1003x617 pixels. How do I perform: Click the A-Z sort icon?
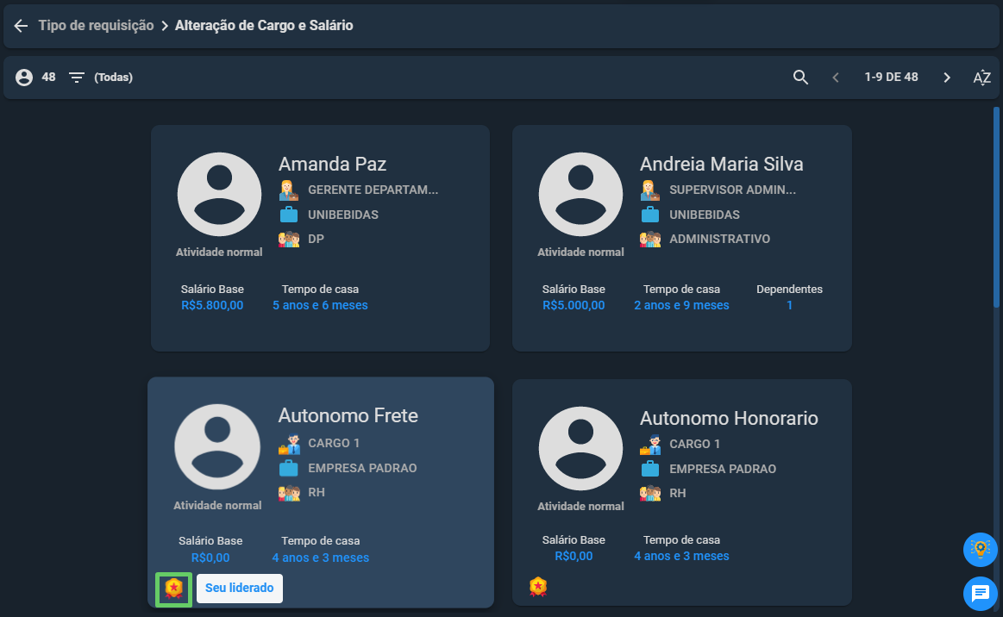click(982, 78)
